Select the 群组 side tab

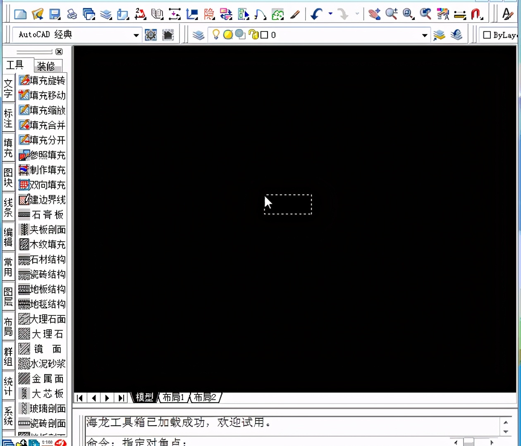click(8, 356)
